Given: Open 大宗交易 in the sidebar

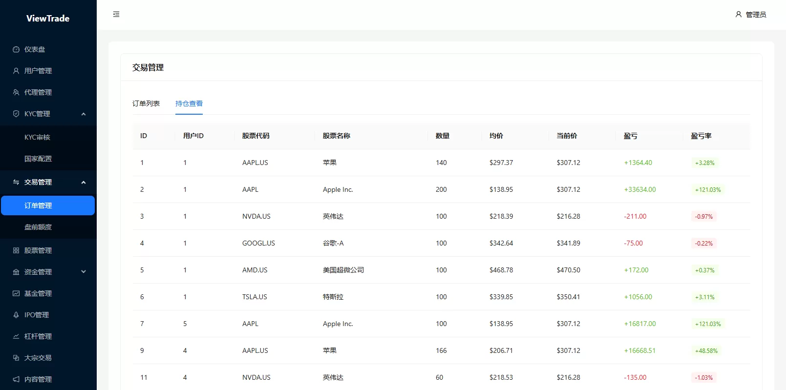Looking at the screenshot, I should coord(48,358).
